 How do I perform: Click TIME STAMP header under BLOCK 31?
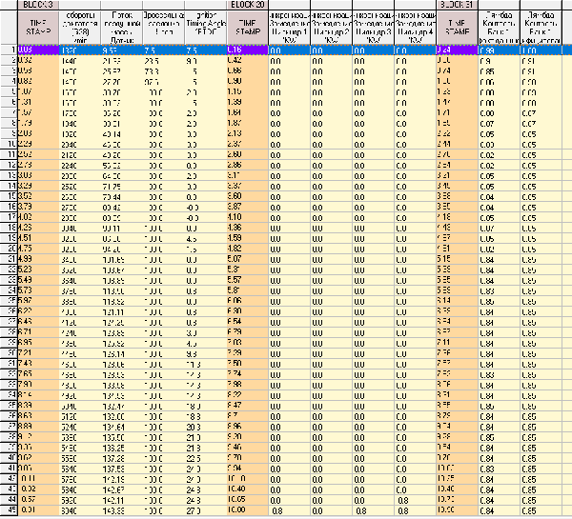(x=457, y=28)
